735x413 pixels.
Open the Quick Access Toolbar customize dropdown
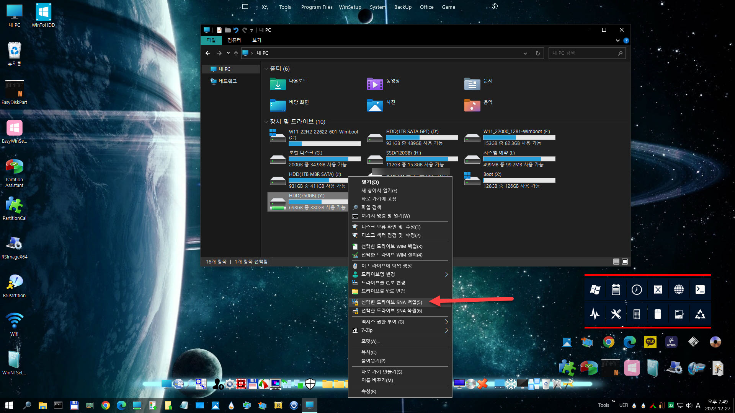tap(252, 30)
